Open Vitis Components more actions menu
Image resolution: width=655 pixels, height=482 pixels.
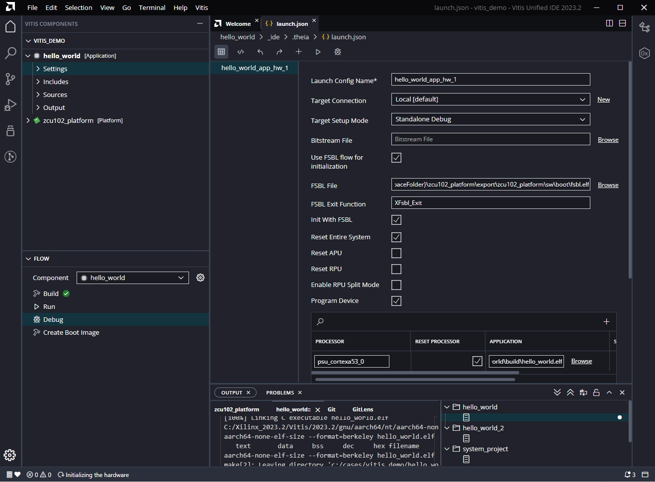click(x=200, y=23)
